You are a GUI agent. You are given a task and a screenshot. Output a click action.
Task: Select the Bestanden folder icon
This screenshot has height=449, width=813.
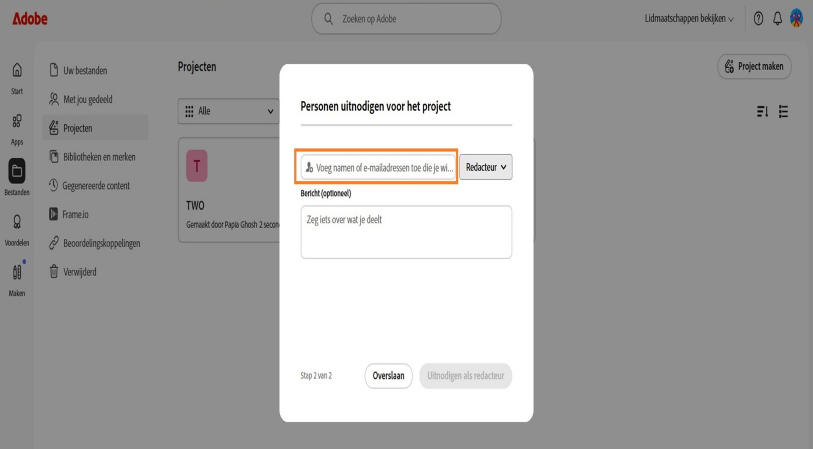pos(17,171)
